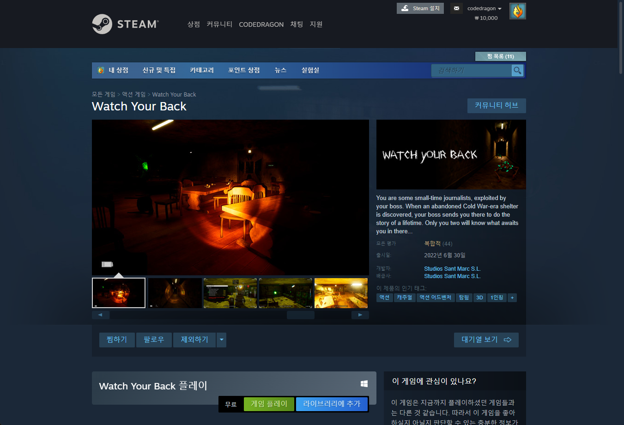Click Steam 설치 button
The height and width of the screenshot is (425, 624).
420,8
